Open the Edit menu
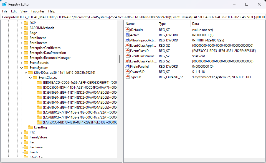This screenshot has width=266, height=163. [14, 11]
